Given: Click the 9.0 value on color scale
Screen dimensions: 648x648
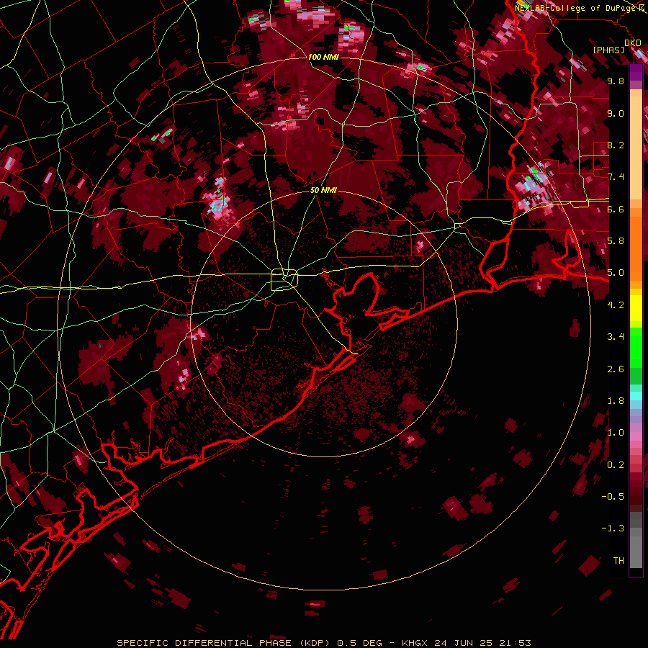Looking at the screenshot, I should point(616,113).
